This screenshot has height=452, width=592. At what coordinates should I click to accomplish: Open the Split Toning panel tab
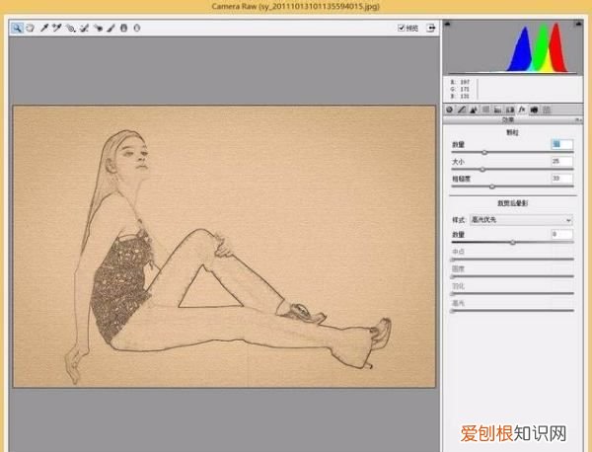click(498, 110)
